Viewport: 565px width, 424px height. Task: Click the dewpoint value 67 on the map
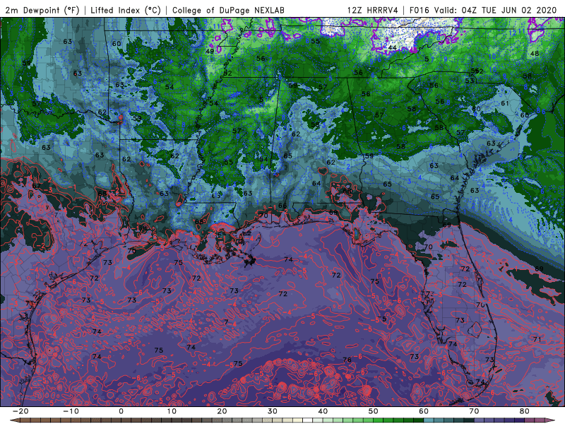[37, 186]
